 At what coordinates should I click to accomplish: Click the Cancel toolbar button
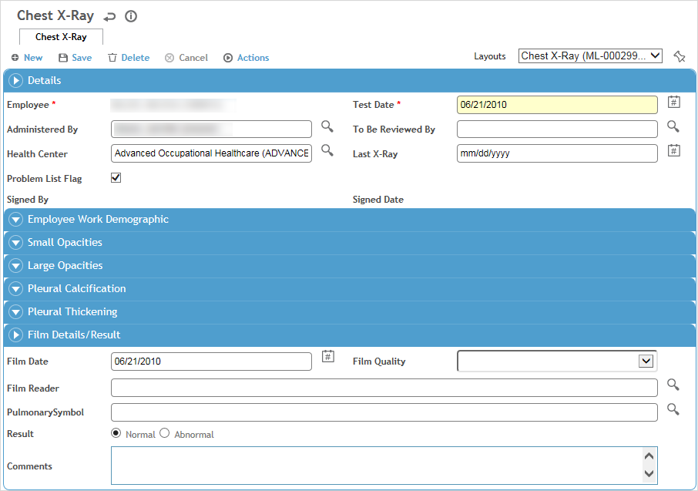[x=186, y=58]
